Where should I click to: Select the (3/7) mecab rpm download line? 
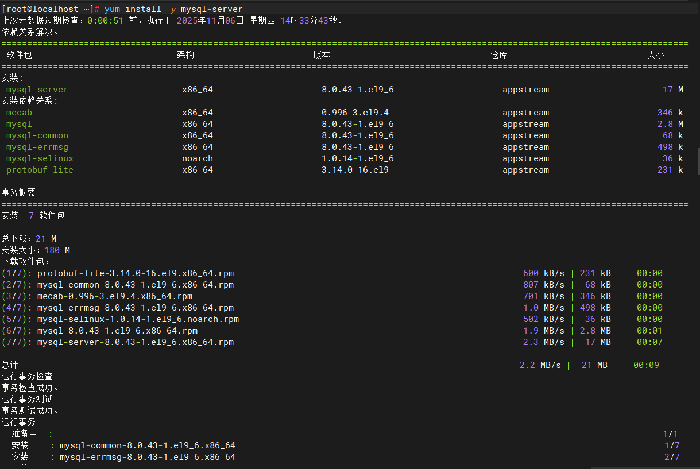coord(332,296)
